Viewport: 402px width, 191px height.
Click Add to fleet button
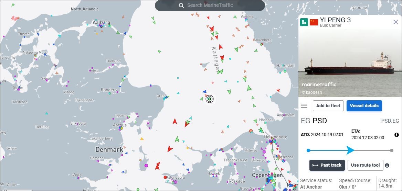pos(328,106)
